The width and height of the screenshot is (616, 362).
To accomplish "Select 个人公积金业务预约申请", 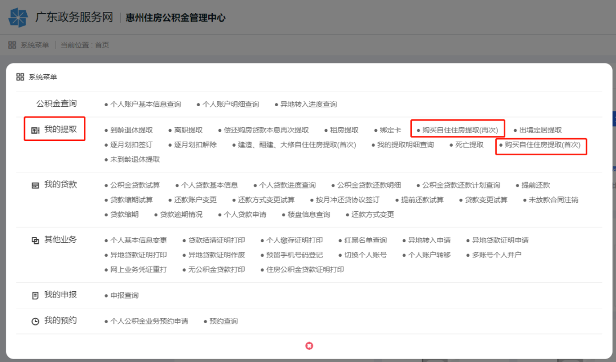I will [x=149, y=321].
